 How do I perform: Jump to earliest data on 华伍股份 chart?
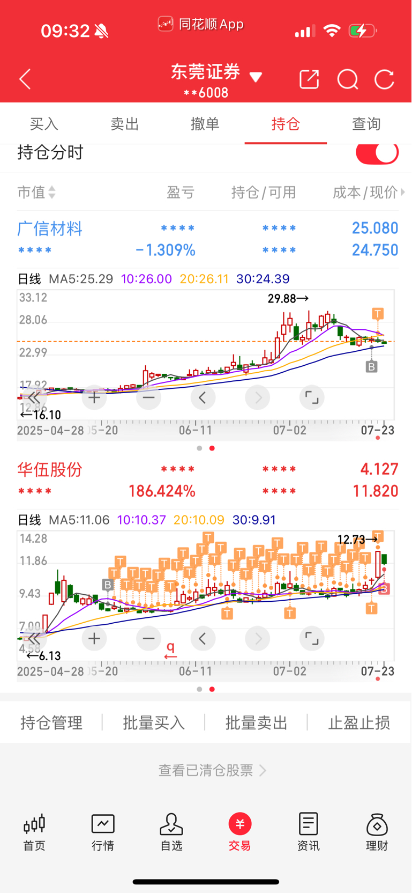(34, 638)
